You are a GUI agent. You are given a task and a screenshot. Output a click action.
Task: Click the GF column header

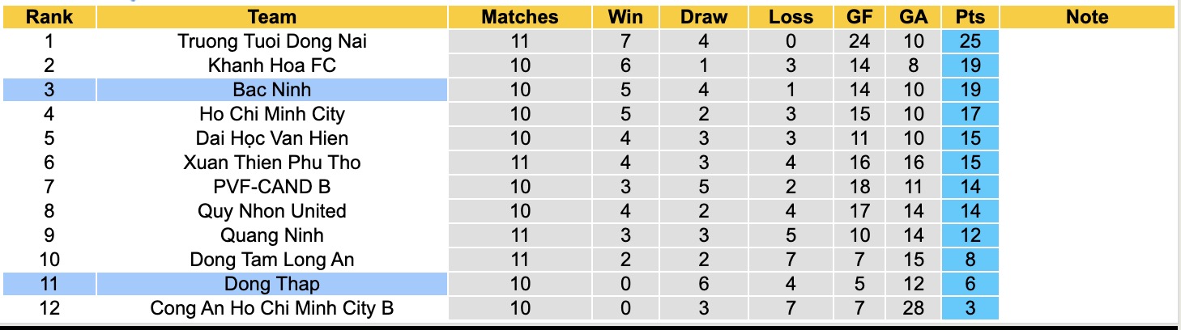point(862,17)
